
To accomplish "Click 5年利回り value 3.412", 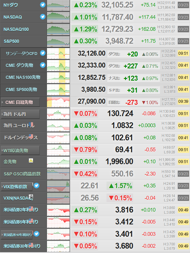I will click(124, 222).
